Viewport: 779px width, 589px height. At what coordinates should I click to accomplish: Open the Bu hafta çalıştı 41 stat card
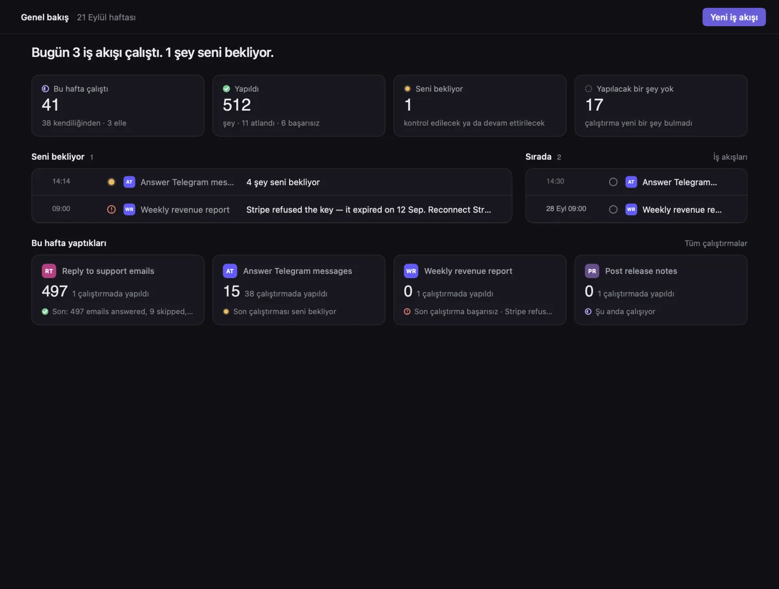tap(118, 106)
